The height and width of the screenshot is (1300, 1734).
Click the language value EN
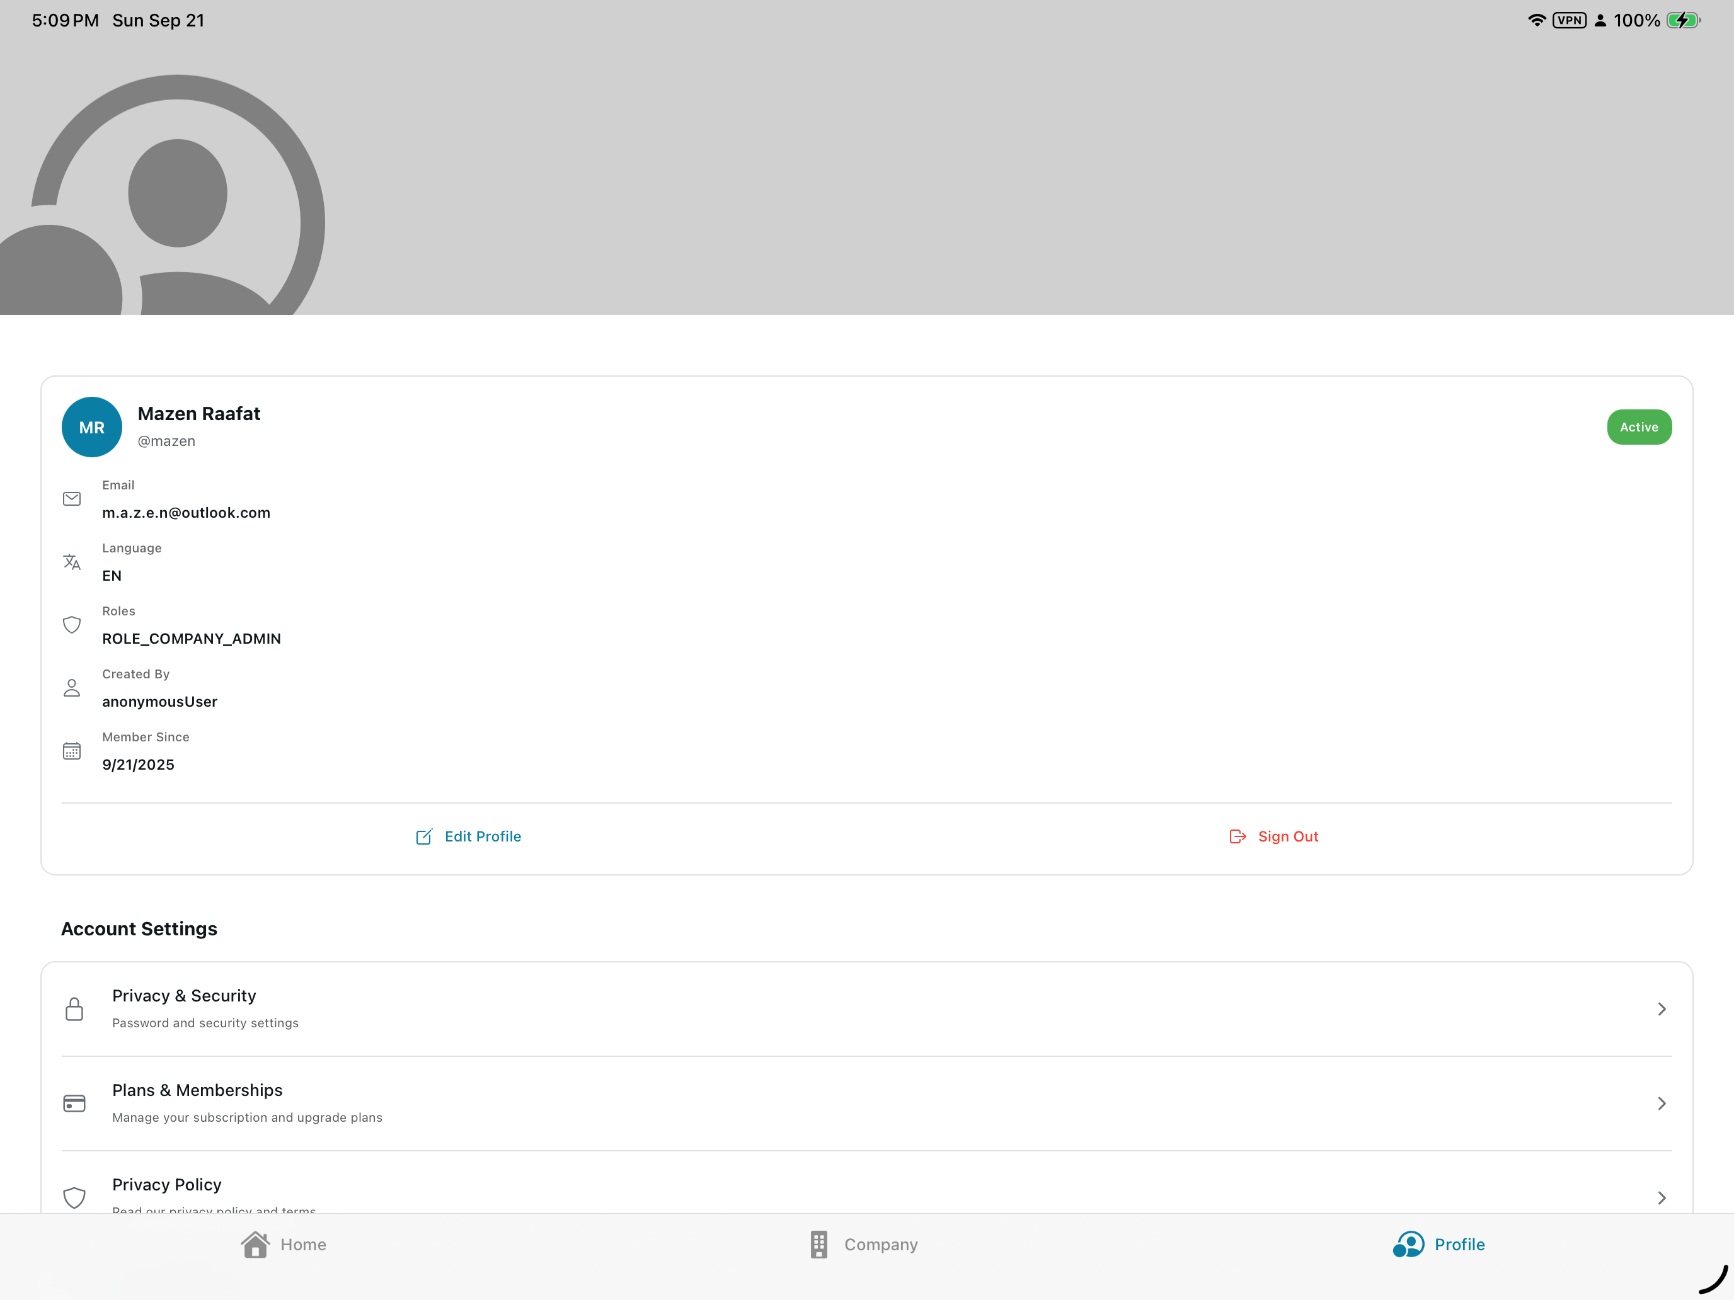(x=112, y=576)
